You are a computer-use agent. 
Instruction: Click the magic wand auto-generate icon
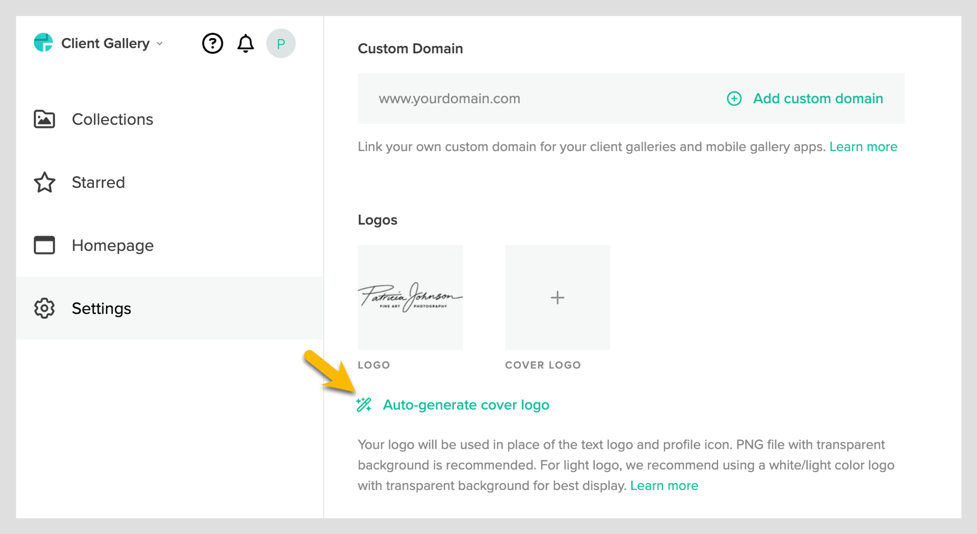pos(364,405)
